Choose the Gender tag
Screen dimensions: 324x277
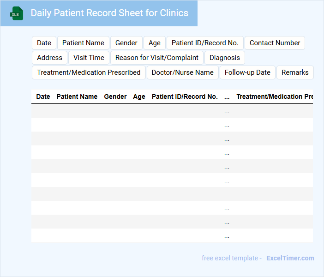[x=126, y=43]
